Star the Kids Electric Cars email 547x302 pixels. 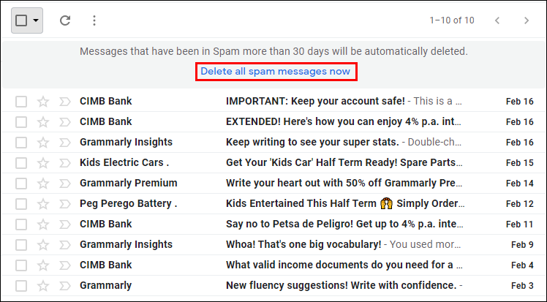coord(43,162)
